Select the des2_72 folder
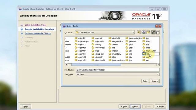Viewport: 196px width, 110px height. tap(98, 54)
